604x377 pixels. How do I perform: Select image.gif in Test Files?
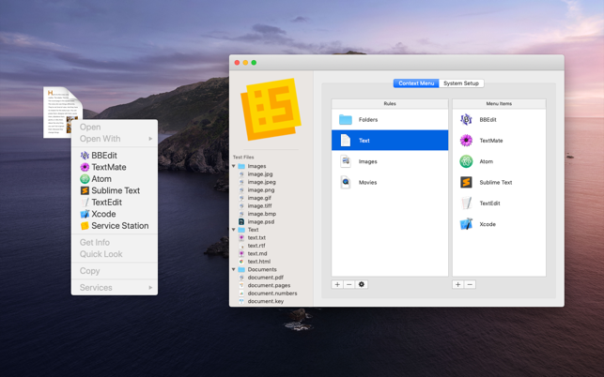pyautogui.click(x=259, y=198)
